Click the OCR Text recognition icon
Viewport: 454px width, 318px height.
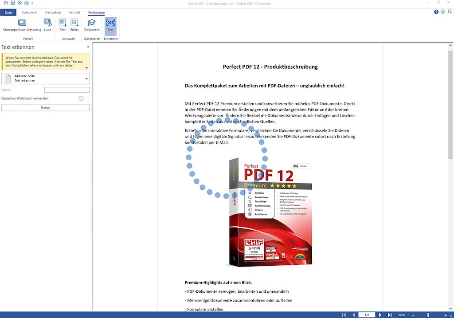tap(110, 25)
